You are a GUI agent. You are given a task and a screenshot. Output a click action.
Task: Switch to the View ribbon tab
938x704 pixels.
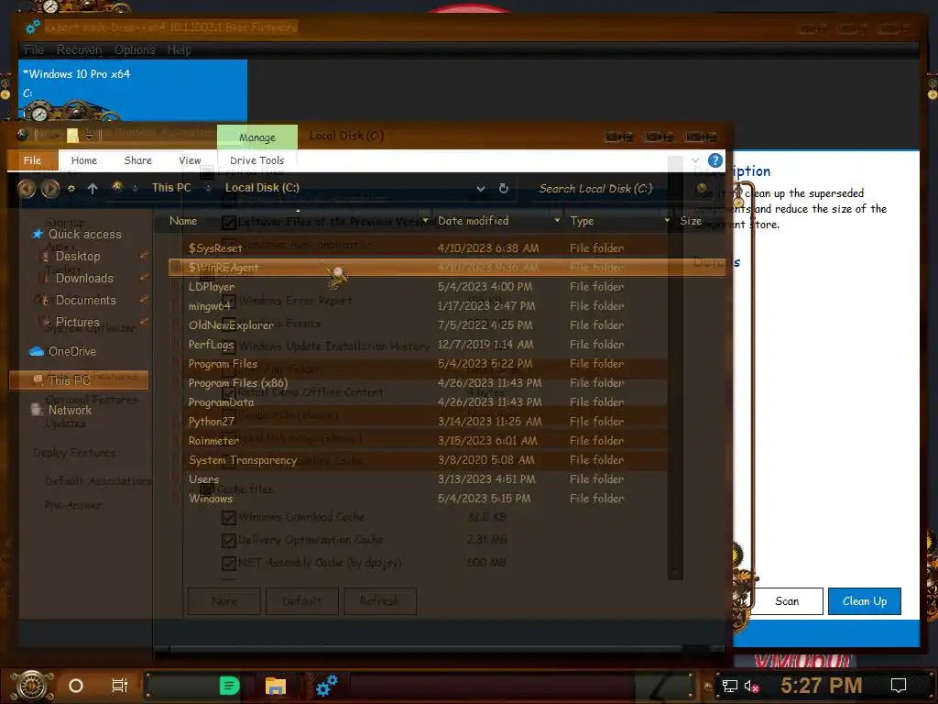pos(190,160)
